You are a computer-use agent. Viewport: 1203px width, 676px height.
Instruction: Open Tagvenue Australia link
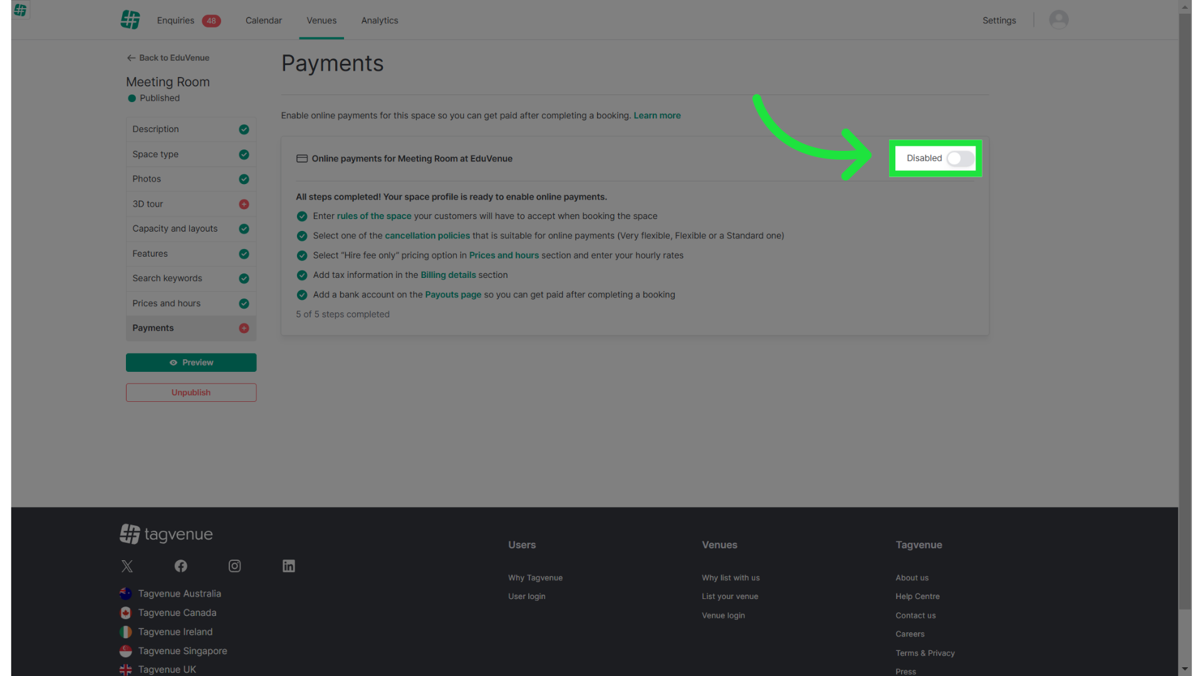coord(179,594)
